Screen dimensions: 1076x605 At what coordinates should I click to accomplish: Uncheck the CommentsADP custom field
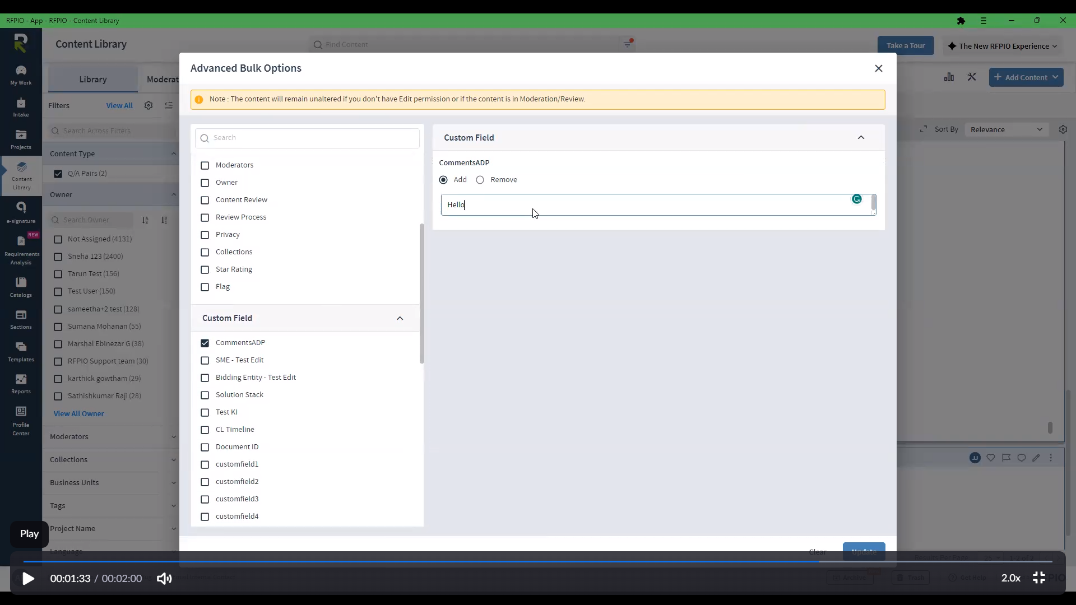point(205,343)
